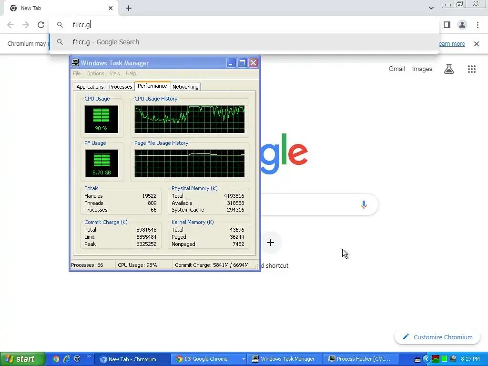Image resolution: width=488 pixels, height=366 pixels.
Task: Maximize the Windows Task Manager window
Action: tap(242, 63)
